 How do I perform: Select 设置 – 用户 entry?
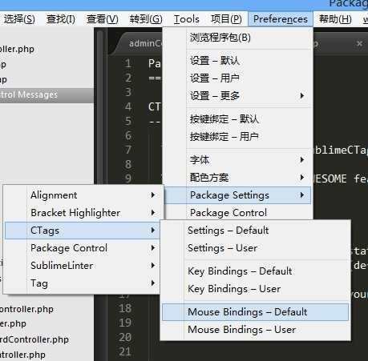coord(238,78)
